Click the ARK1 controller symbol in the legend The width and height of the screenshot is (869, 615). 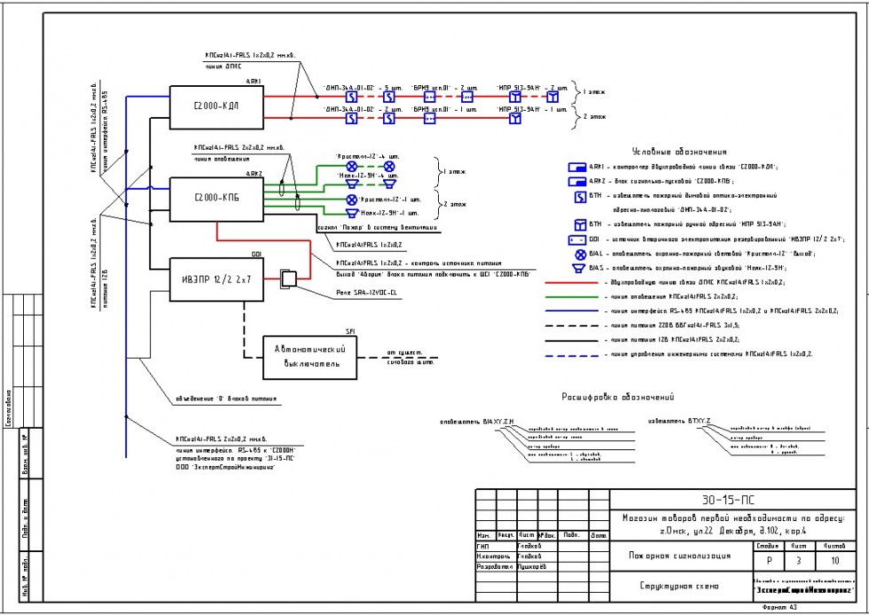pos(575,167)
